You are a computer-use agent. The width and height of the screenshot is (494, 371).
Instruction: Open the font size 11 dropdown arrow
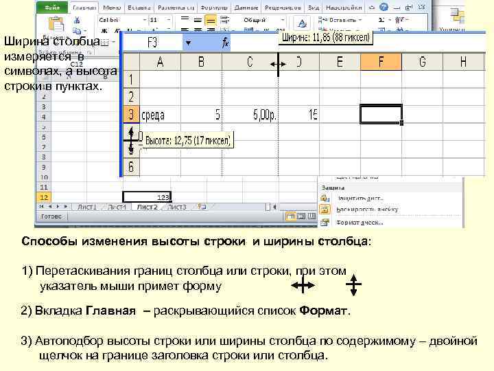tap(169, 20)
